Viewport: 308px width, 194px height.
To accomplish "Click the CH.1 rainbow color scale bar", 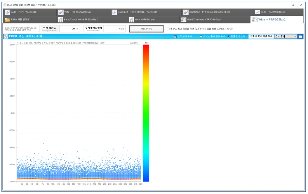I will pos(146,113).
